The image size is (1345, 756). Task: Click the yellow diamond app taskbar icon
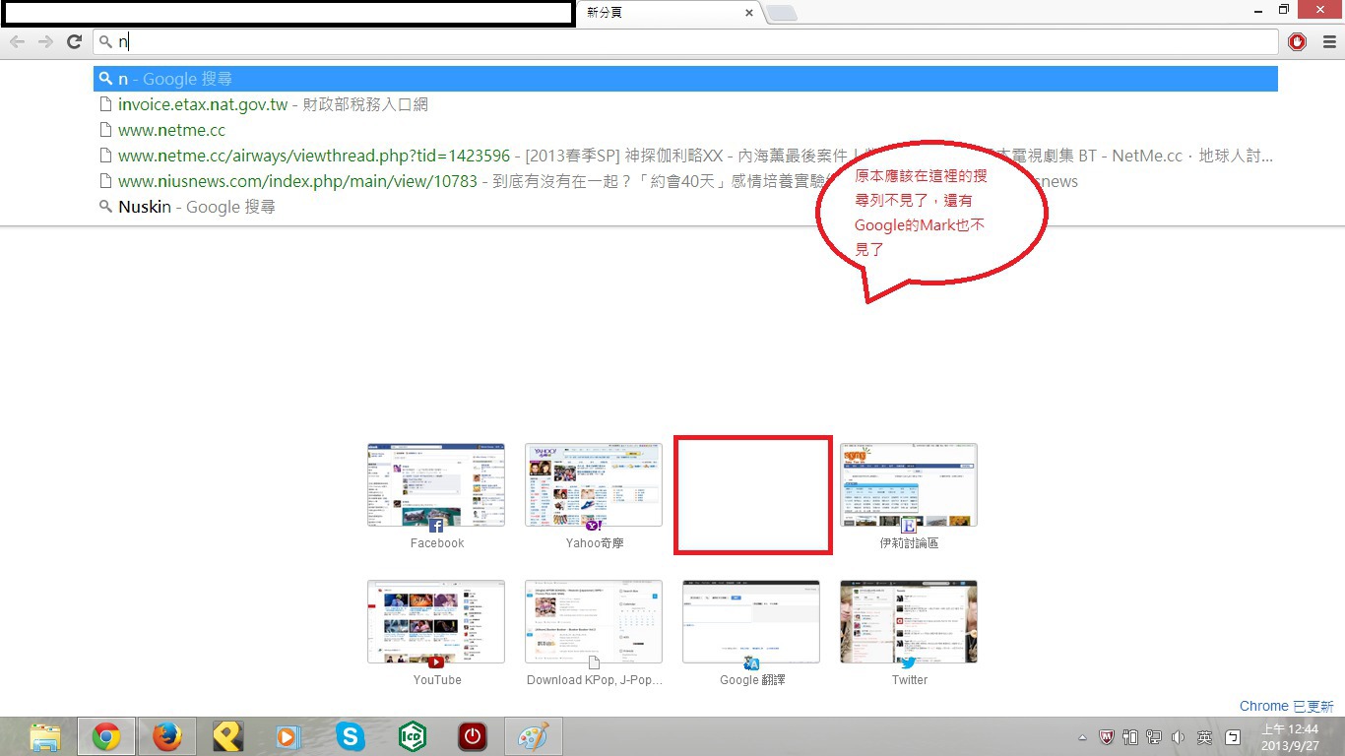click(228, 736)
